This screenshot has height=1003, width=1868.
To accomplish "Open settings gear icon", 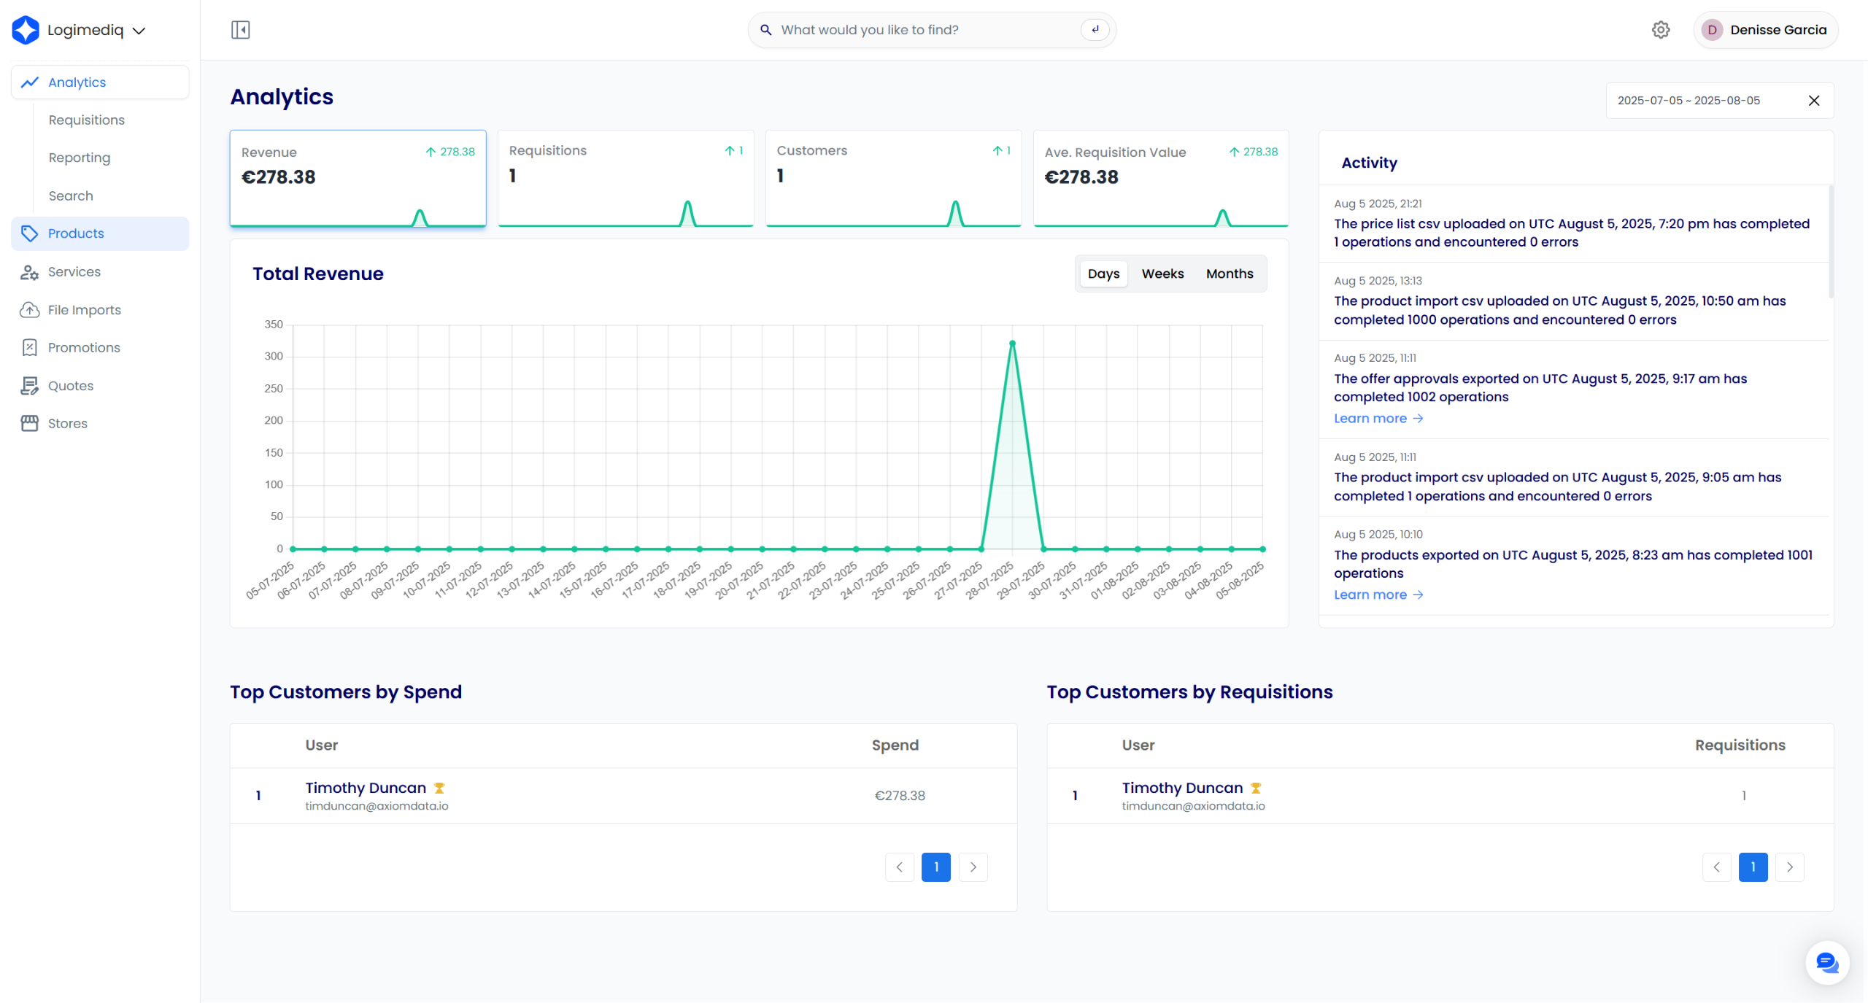I will coord(1661,30).
